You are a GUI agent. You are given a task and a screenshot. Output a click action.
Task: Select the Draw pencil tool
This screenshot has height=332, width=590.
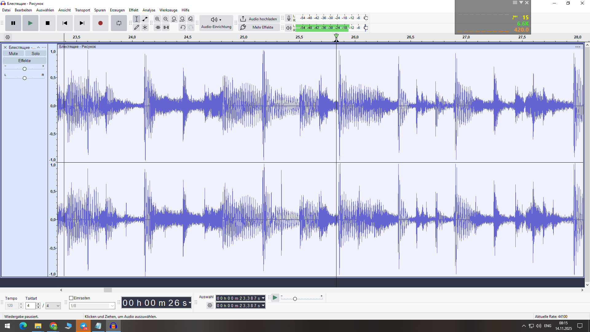point(137,27)
